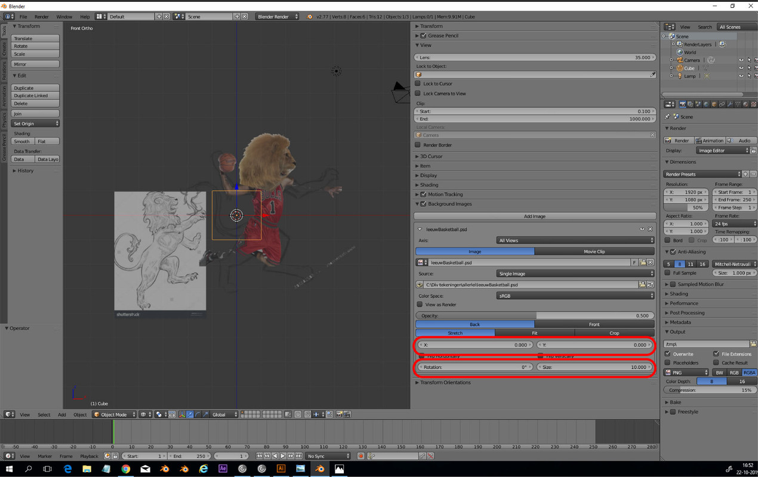This screenshot has height=477, width=758.
Task: Click the OpenGL render image icon
Action: click(340, 414)
